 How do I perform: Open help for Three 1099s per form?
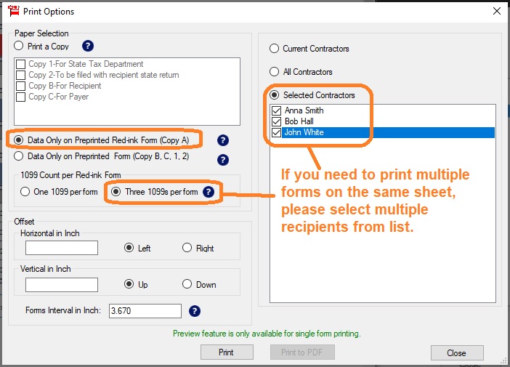pos(209,192)
